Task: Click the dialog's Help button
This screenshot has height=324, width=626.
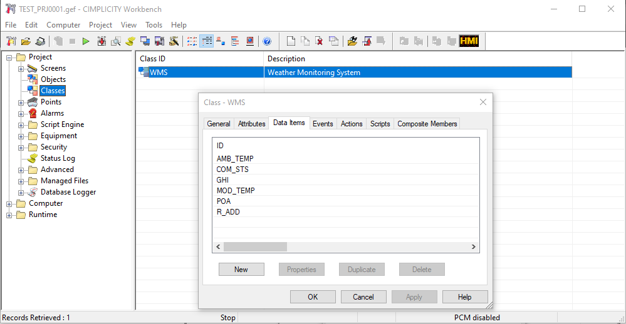Action: 465,297
